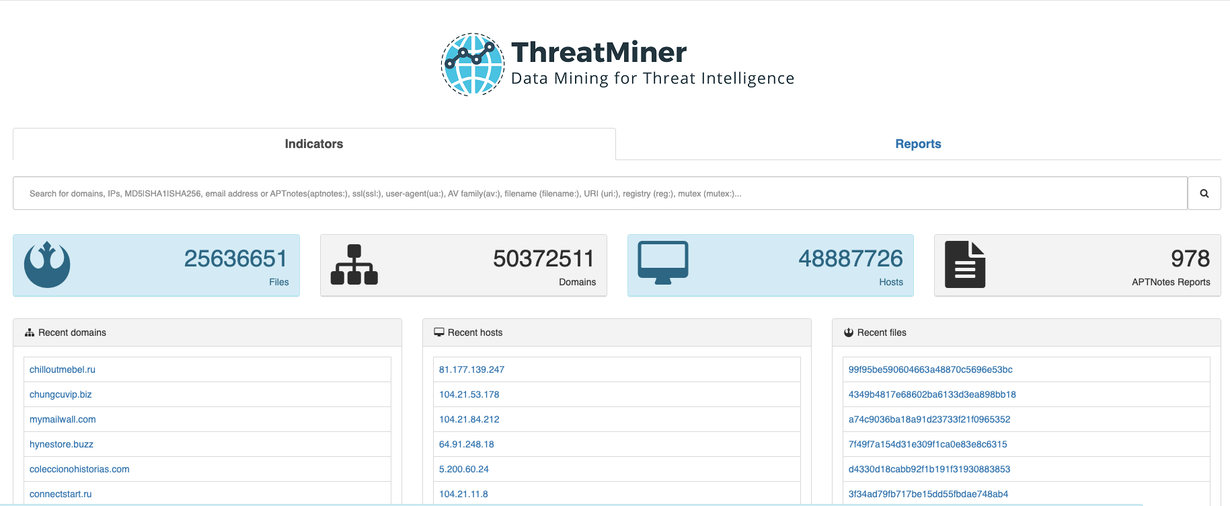
Task: Click the 978 APTNotes Reports count
Action: pyautogui.click(x=1190, y=259)
